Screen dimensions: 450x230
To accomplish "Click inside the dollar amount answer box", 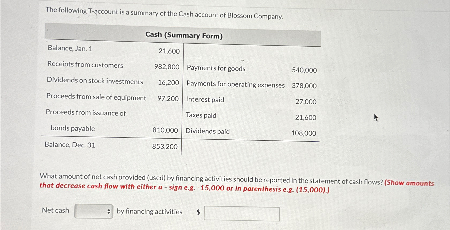I will tap(242, 213).
